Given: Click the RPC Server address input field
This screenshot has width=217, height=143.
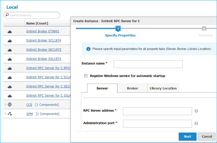Looking at the screenshot, I should [x=157, y=111].
